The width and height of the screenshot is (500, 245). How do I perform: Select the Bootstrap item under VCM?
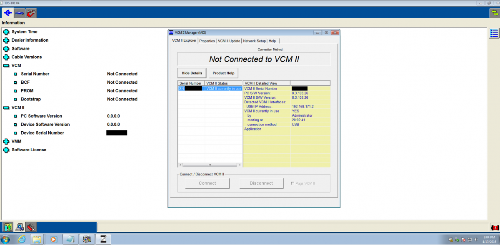(31, 99)
